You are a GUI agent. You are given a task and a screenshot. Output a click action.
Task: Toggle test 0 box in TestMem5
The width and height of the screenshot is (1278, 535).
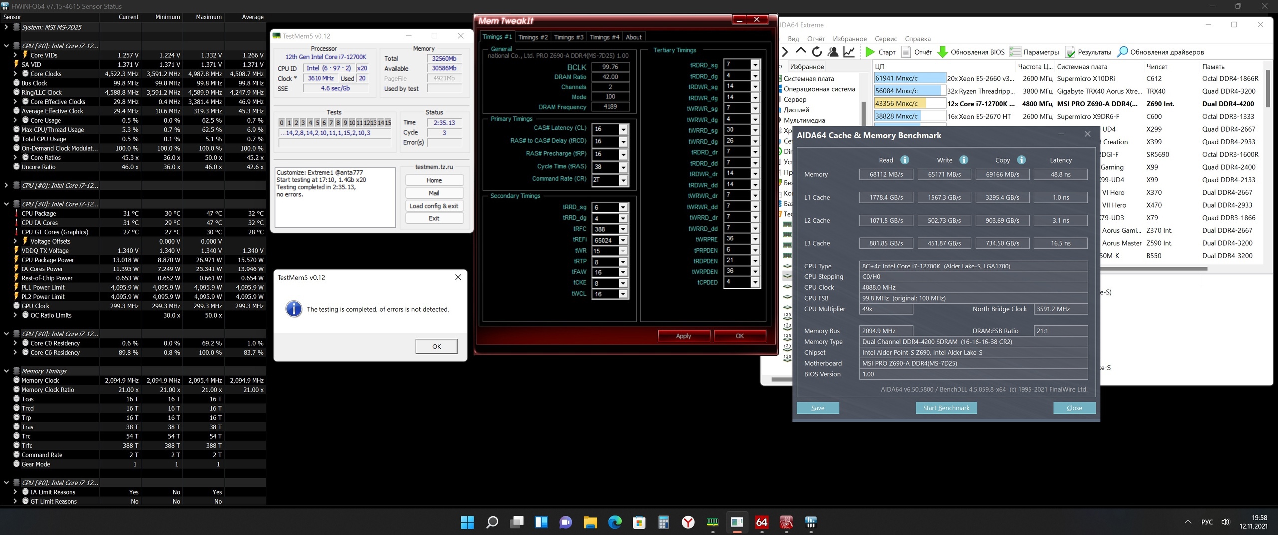282,123
